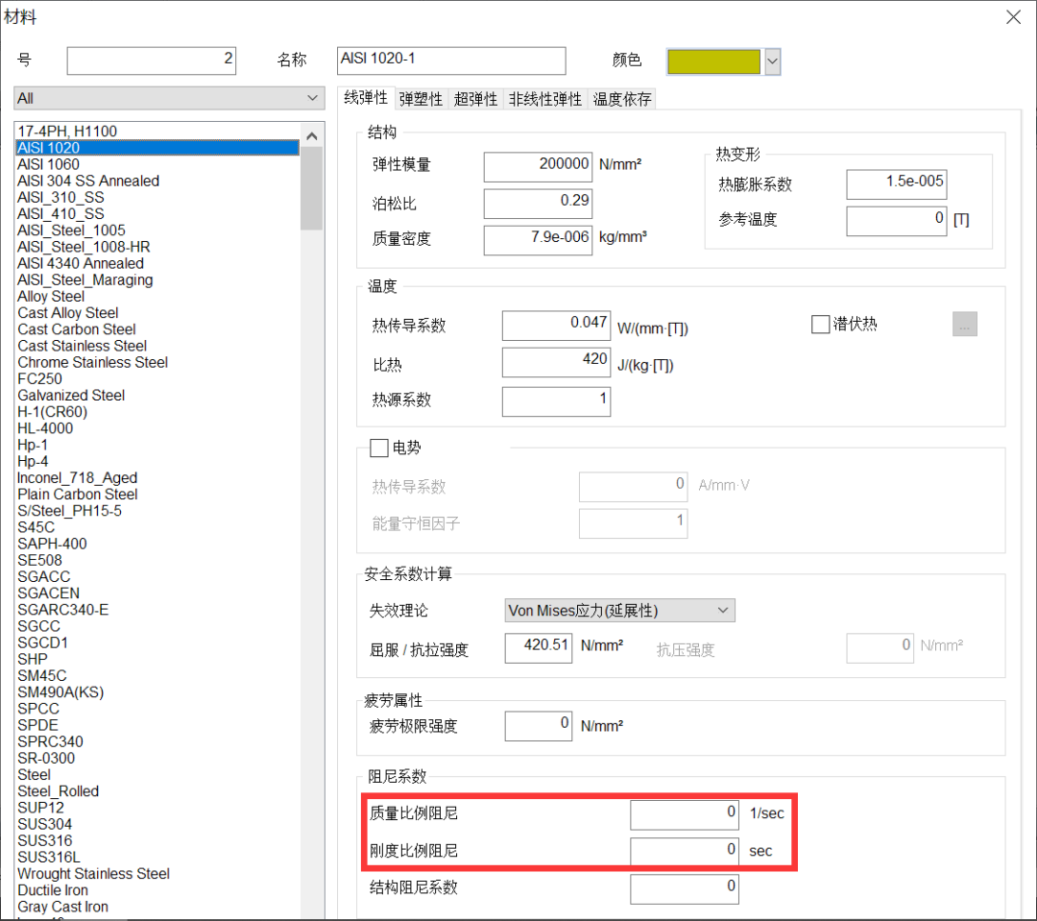Close the 材料 dialog
1037x921 pixels.
1013,17
